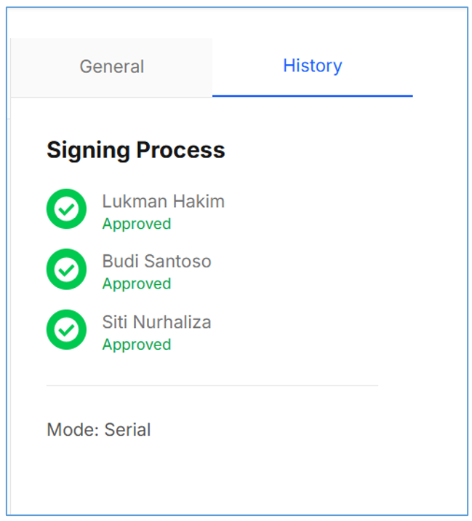Switch to the General tab
Screen dimensions: 472x521
[x=111, y=66]
